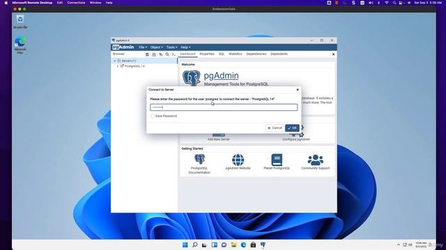Open the Planet PostgreSQL book icon
Viewport: 446px width, 250px height.
tap(277, 160)
